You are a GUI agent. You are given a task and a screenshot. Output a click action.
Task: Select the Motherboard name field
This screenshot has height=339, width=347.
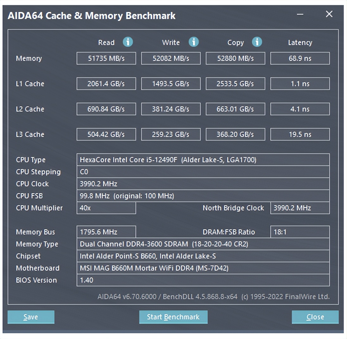pos(203,268)
